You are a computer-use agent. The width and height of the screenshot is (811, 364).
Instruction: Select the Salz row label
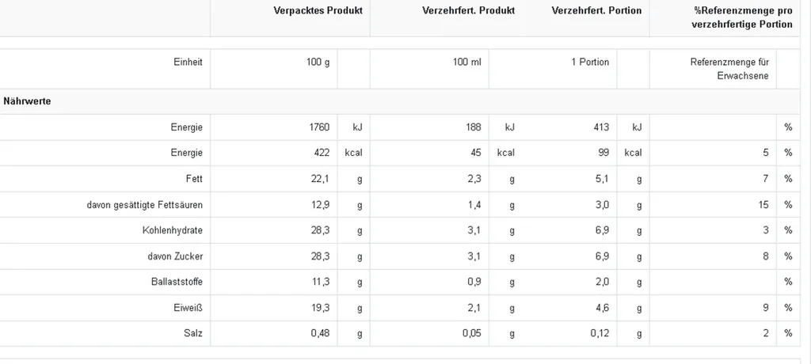(x=193, y=333)
